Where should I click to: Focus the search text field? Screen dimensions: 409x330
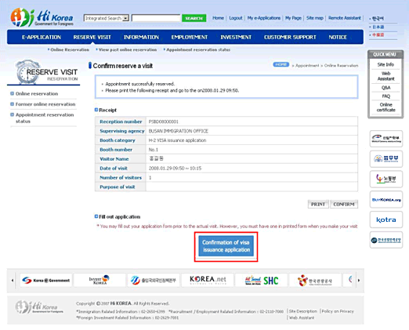click(156, 18)
